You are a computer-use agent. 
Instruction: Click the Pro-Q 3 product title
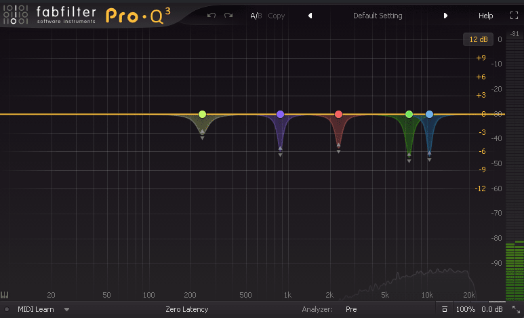point(138,16)
